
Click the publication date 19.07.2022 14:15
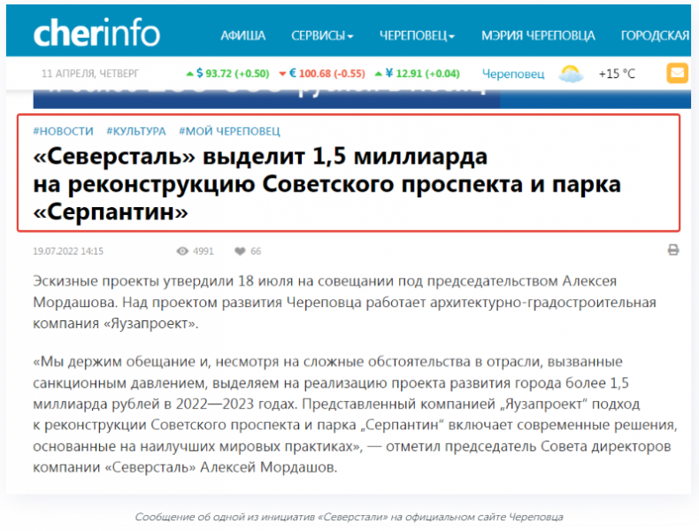[x=68, y=251]
